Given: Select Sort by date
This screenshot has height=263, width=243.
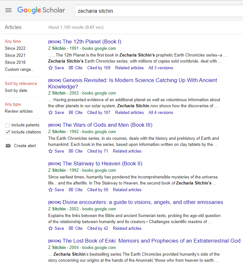Looking at the screenshot, I should point(16,90).
